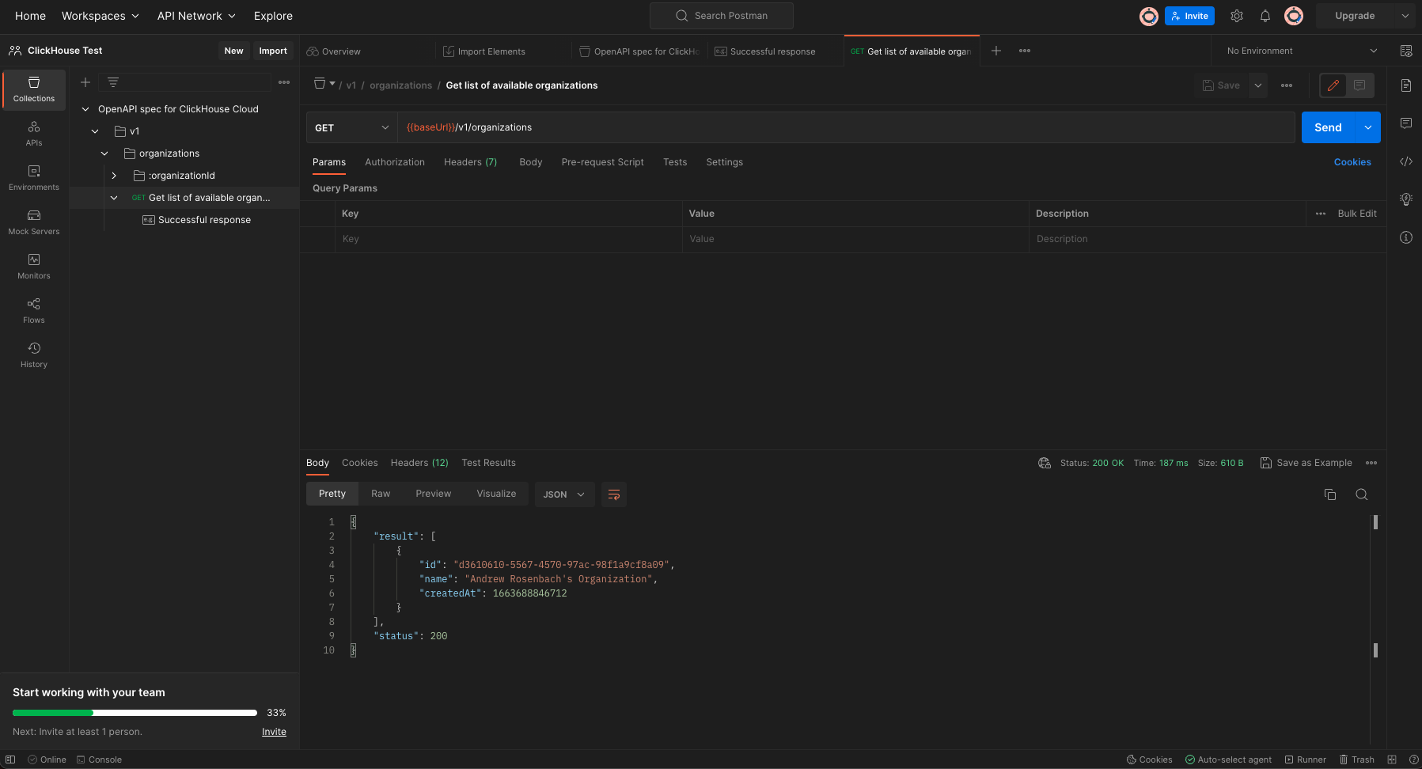Open the History sidebar panel
This screenshot has width=1422, height=769.
[x=34, y=354]
